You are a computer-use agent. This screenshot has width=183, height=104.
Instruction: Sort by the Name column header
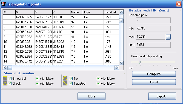coord(77,12)
